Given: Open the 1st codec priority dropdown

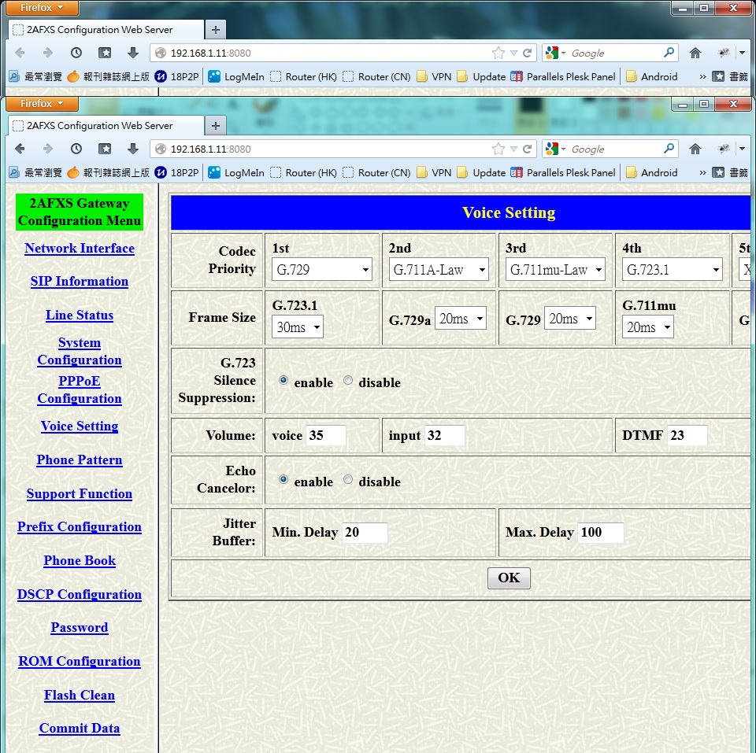Looking at the screenshot, I should click(x=321, y=270).
